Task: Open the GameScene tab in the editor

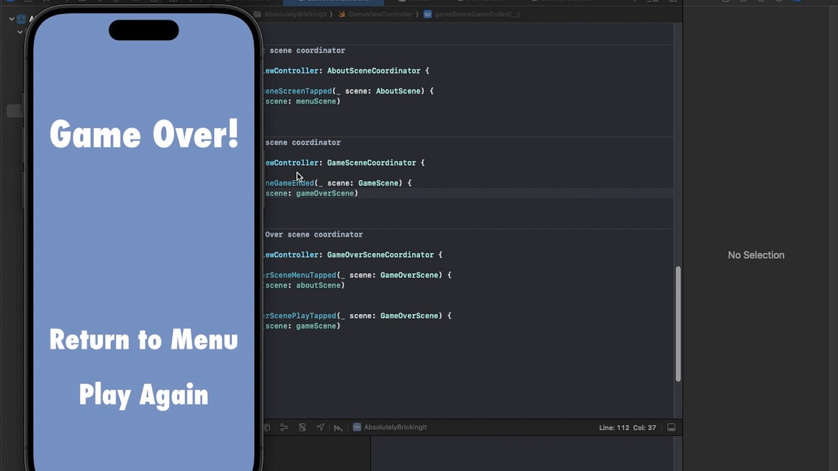Action: 481,2
